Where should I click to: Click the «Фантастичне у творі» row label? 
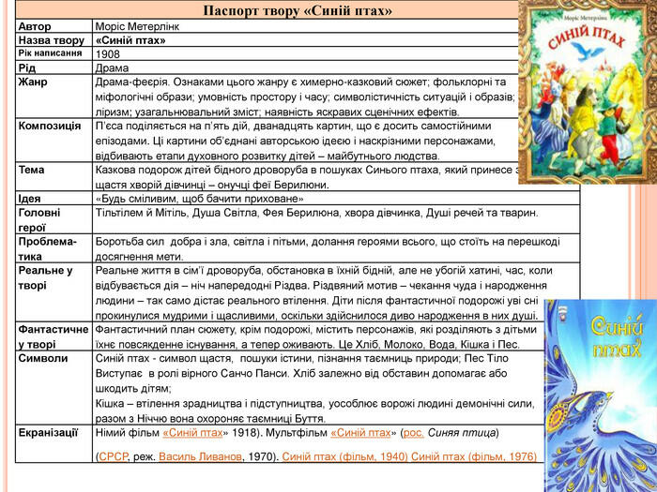click(x=53, y=336)
